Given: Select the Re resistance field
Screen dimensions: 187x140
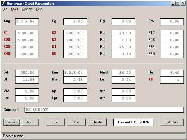Looking at the screenshot, I should pos(172,73).
